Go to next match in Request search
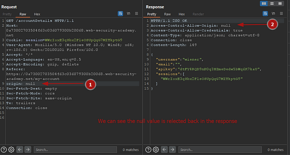 tap(28, 149)
